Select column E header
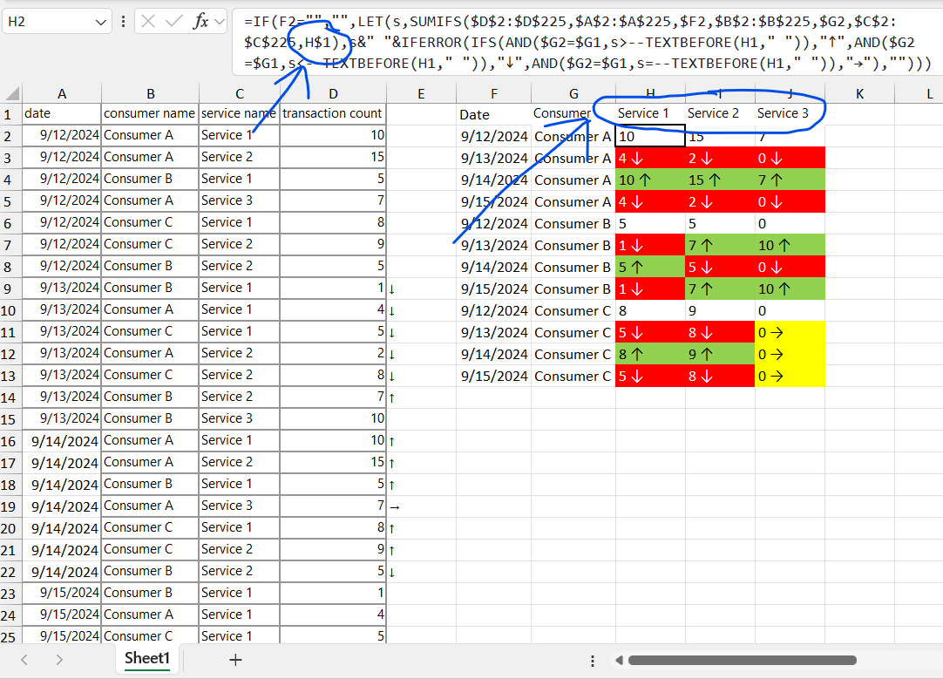The height and width of the screenshot is (679, 943). coord(421,93)
